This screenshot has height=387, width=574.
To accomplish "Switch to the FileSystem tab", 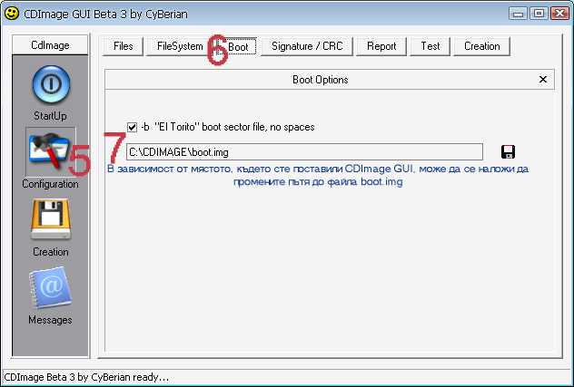I will coord(179,46).
